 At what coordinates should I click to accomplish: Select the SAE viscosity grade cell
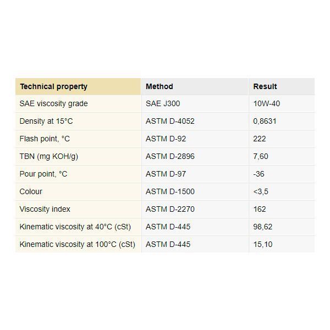[78, 103]
